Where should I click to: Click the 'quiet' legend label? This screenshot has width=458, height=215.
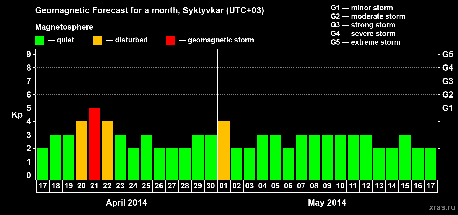65,40
